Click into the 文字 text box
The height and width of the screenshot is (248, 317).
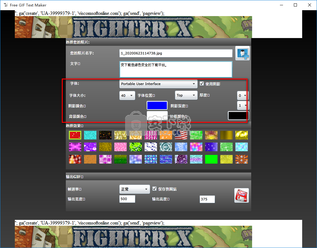click(176, 69)
